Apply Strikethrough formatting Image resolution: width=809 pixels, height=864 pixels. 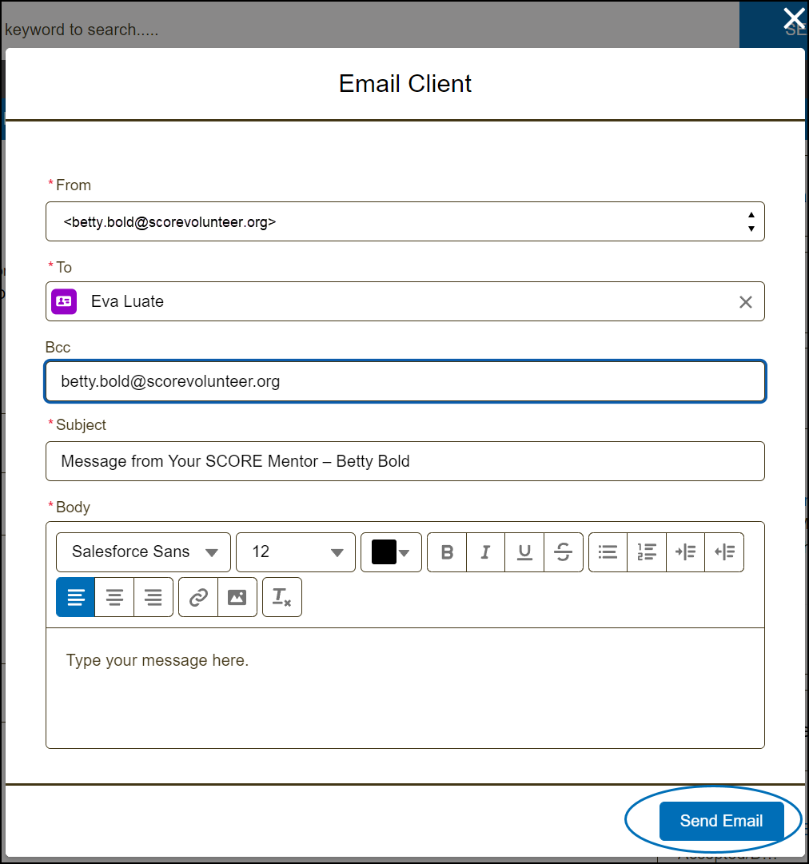pyautogui.click(x=564, y=552)
